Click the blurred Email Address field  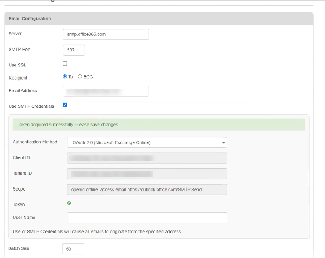106,91
